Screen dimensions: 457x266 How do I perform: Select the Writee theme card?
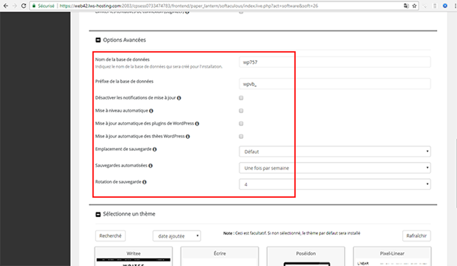pyautogui.click(x=133, y=256)
